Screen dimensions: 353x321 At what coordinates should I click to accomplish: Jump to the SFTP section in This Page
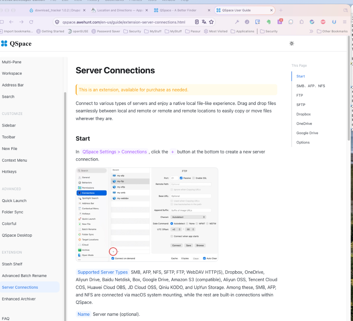(301, 105)
